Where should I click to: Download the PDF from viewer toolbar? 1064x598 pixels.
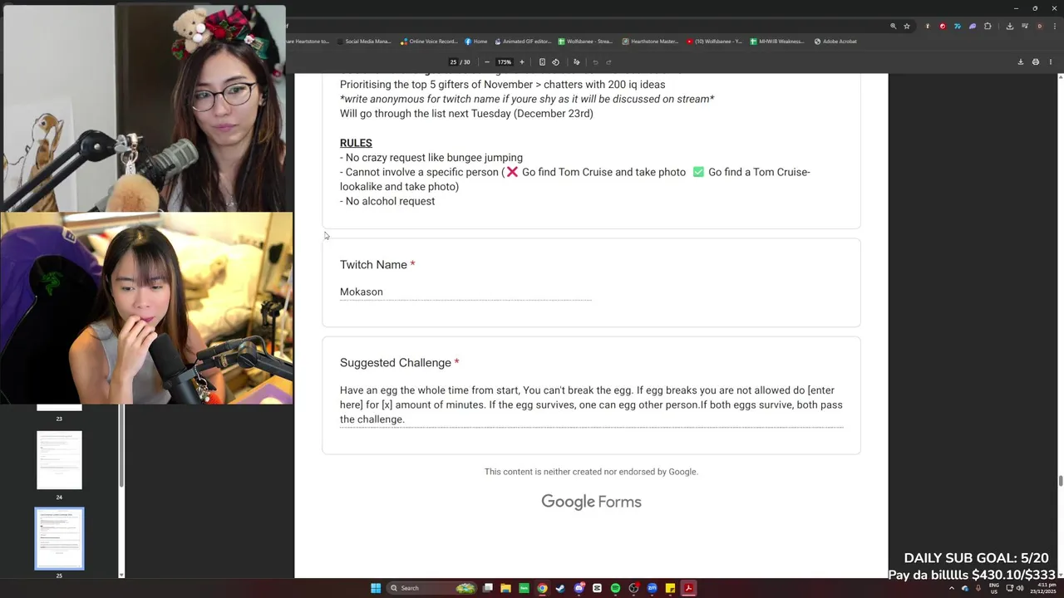(1020, 62)
